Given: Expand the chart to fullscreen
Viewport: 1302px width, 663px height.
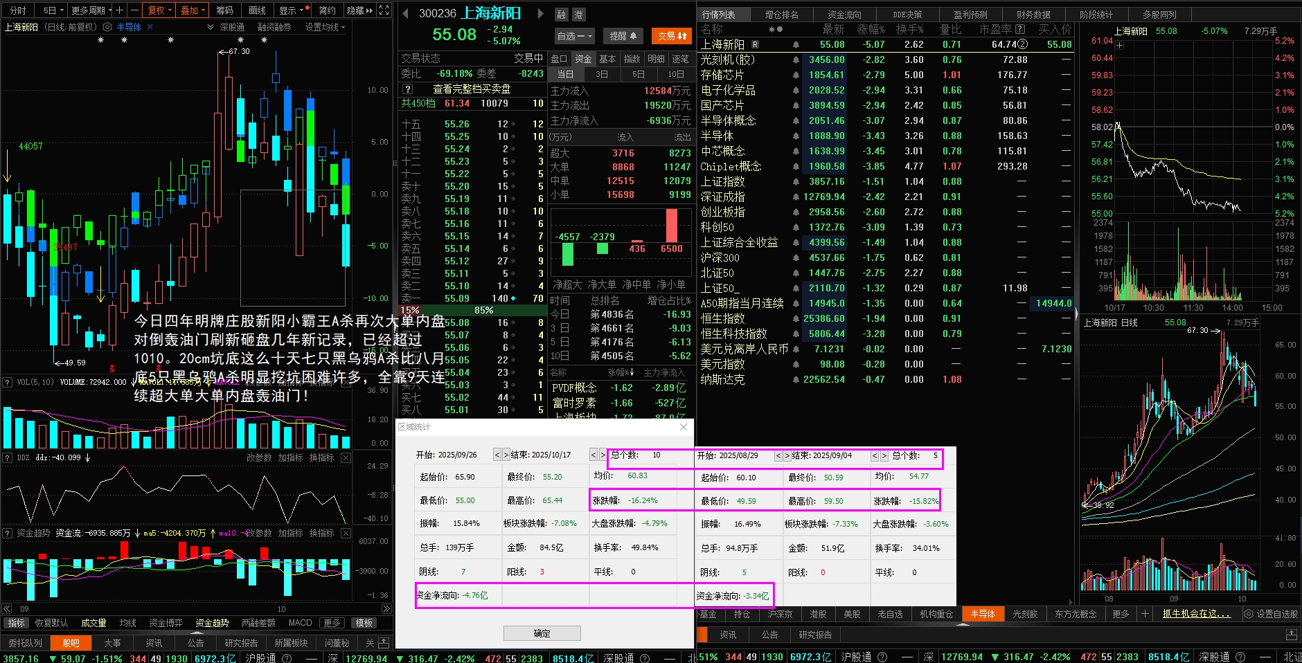Looking at the screenshot, I should coord(384,10).
